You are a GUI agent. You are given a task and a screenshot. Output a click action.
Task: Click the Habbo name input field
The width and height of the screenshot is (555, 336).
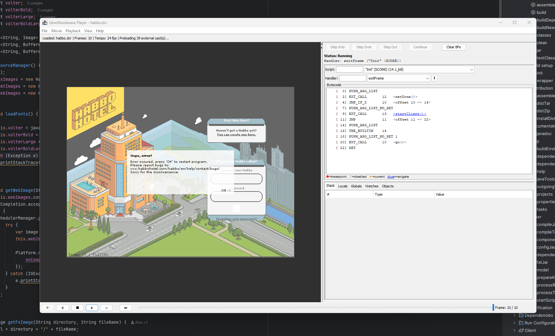(x=236, y=179)
